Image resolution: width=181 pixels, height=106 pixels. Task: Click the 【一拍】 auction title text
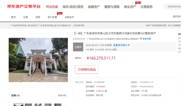pyautogui.click(x=115, y=33)
